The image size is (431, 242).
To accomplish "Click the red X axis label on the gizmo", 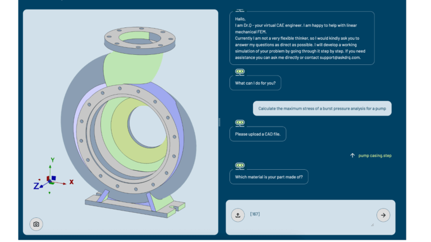I will tap(71, 182).
